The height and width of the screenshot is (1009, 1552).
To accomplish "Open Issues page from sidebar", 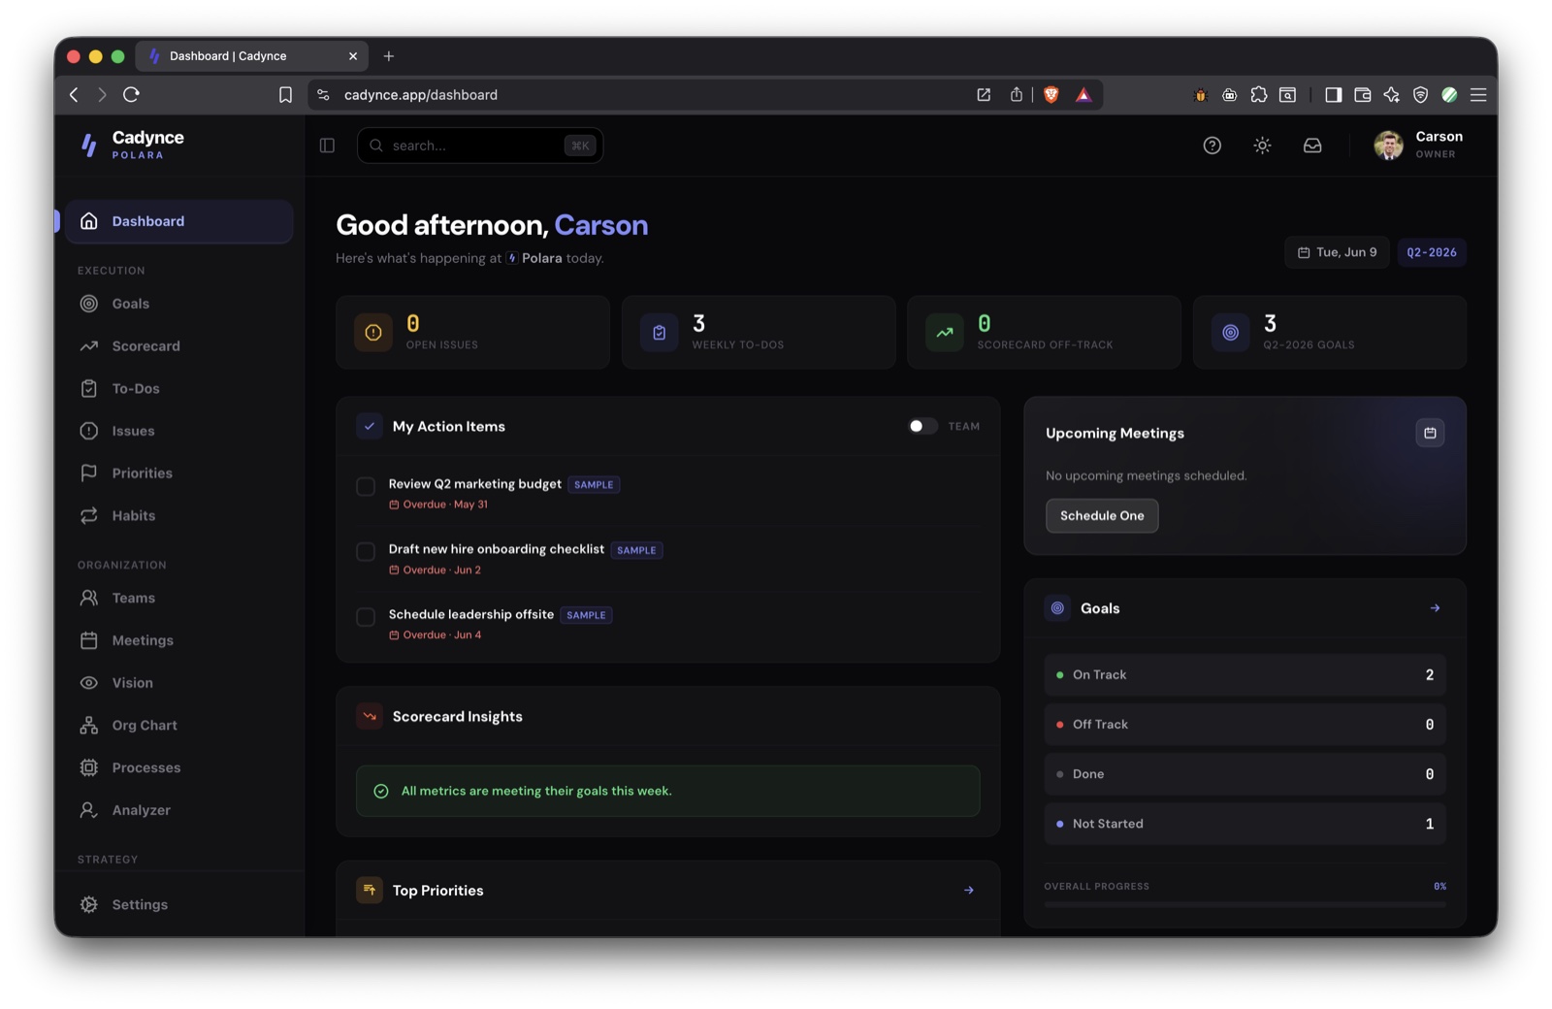I will 178,431.
